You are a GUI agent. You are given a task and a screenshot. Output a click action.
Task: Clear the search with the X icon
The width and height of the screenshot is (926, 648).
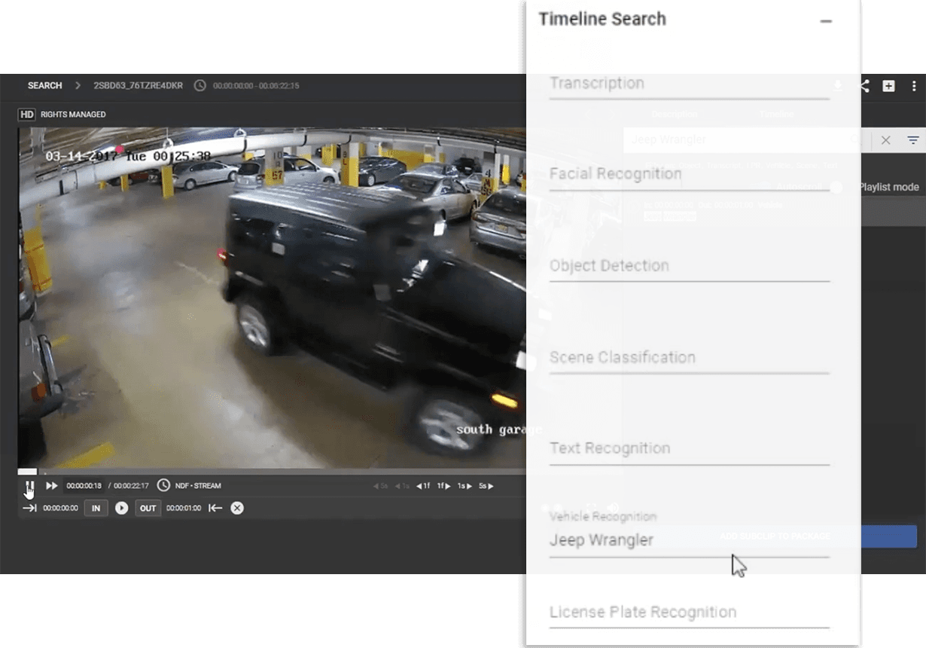click(x=886, y=140)
